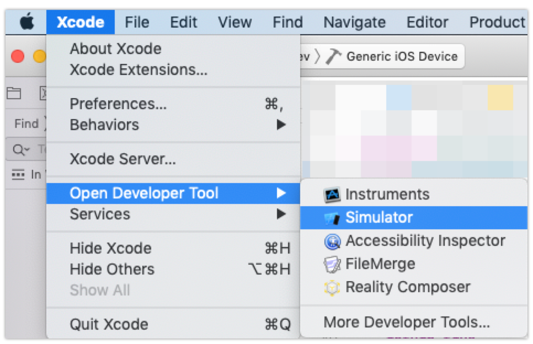Click the Simulator app icon
Image resolution: width=533 pixels, height=344 pixels.
click(x=332, y=218)
